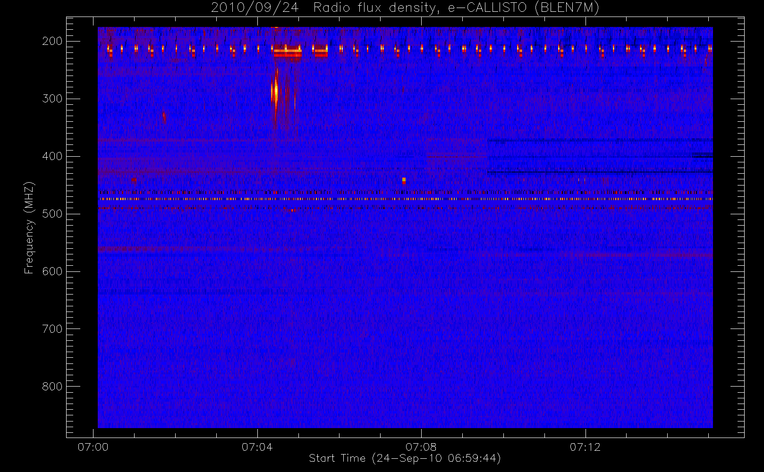This screenshot has width=764, height=472.
Task: Click the small red-green spot near 07:07:30, 440 MHz
Action: [x=404, y=180]
